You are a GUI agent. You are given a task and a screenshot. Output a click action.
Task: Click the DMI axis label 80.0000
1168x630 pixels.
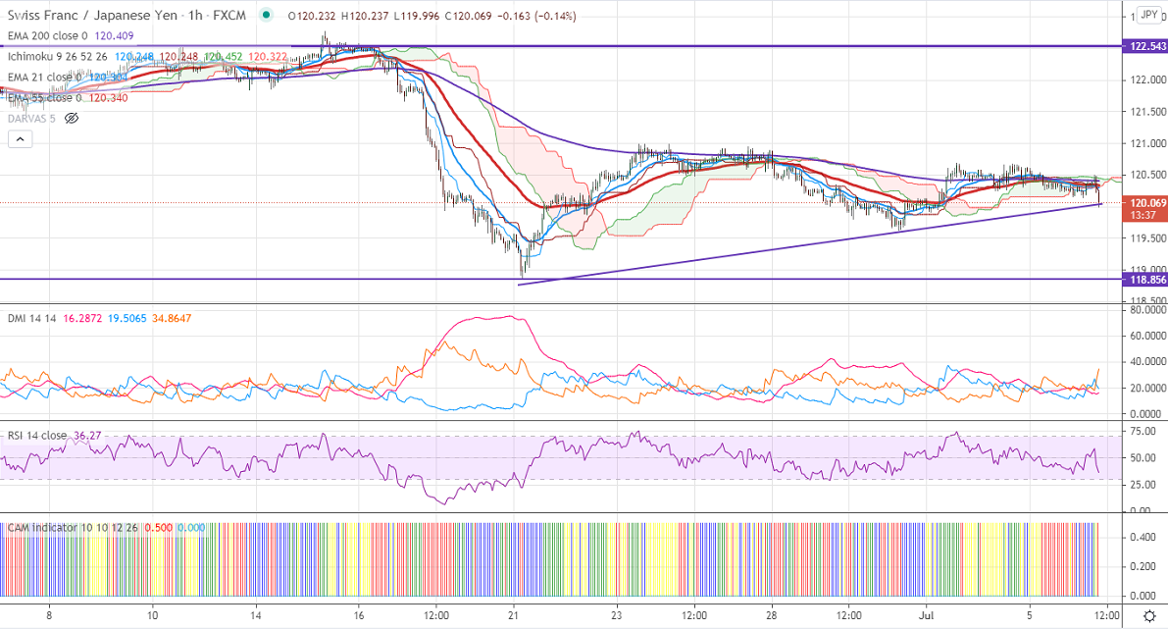pos(1147,309)
